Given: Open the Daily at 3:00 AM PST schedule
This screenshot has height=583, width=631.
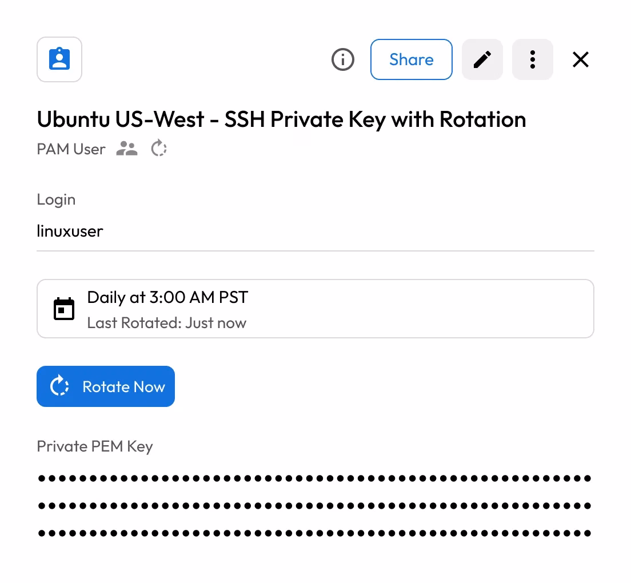Looking at the screenshot, I should [167, 297].
